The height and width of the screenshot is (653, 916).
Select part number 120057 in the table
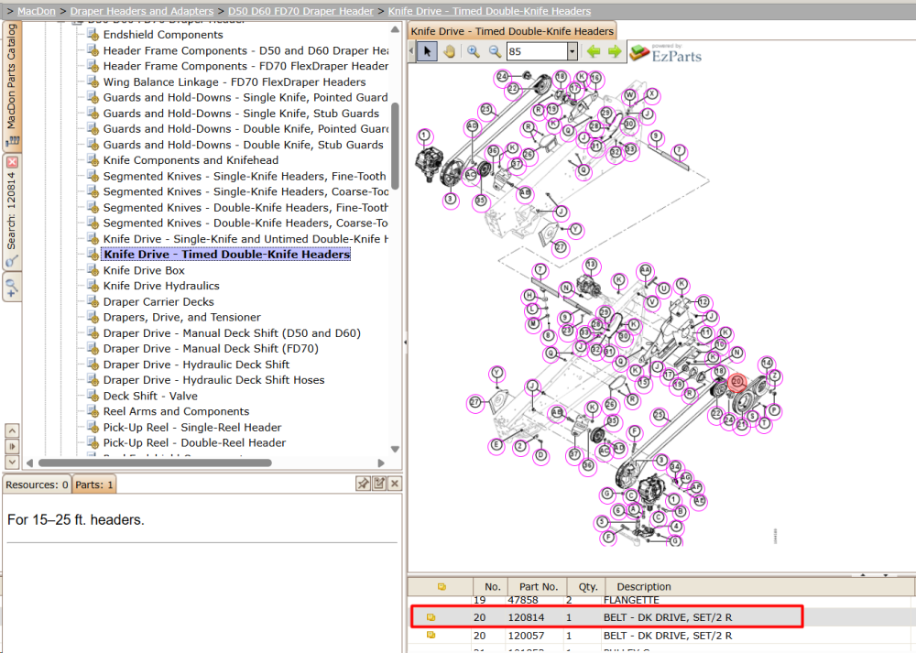(x=526, y=636)
